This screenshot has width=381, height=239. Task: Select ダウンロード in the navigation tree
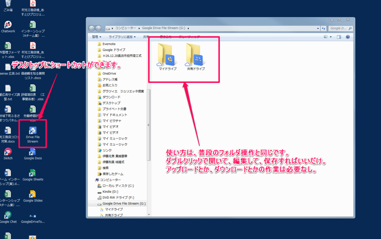click(111, 97)
